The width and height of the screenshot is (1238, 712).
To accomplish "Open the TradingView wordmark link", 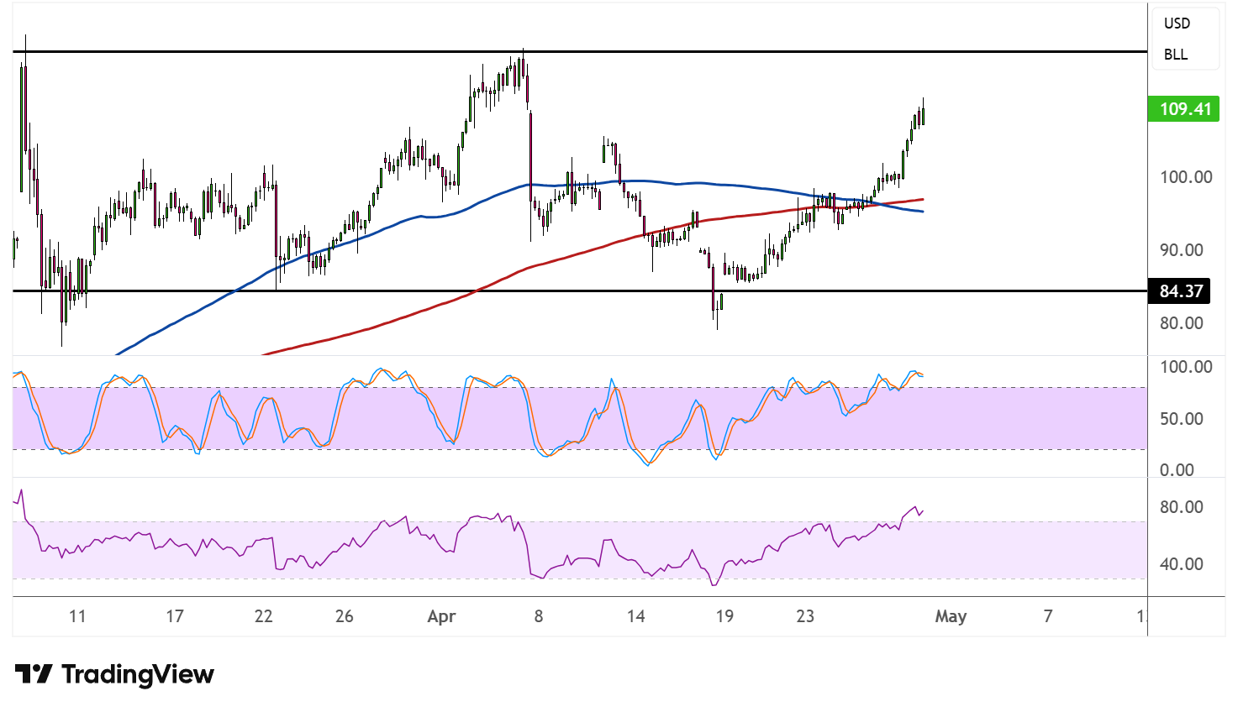I will (138, 674).
